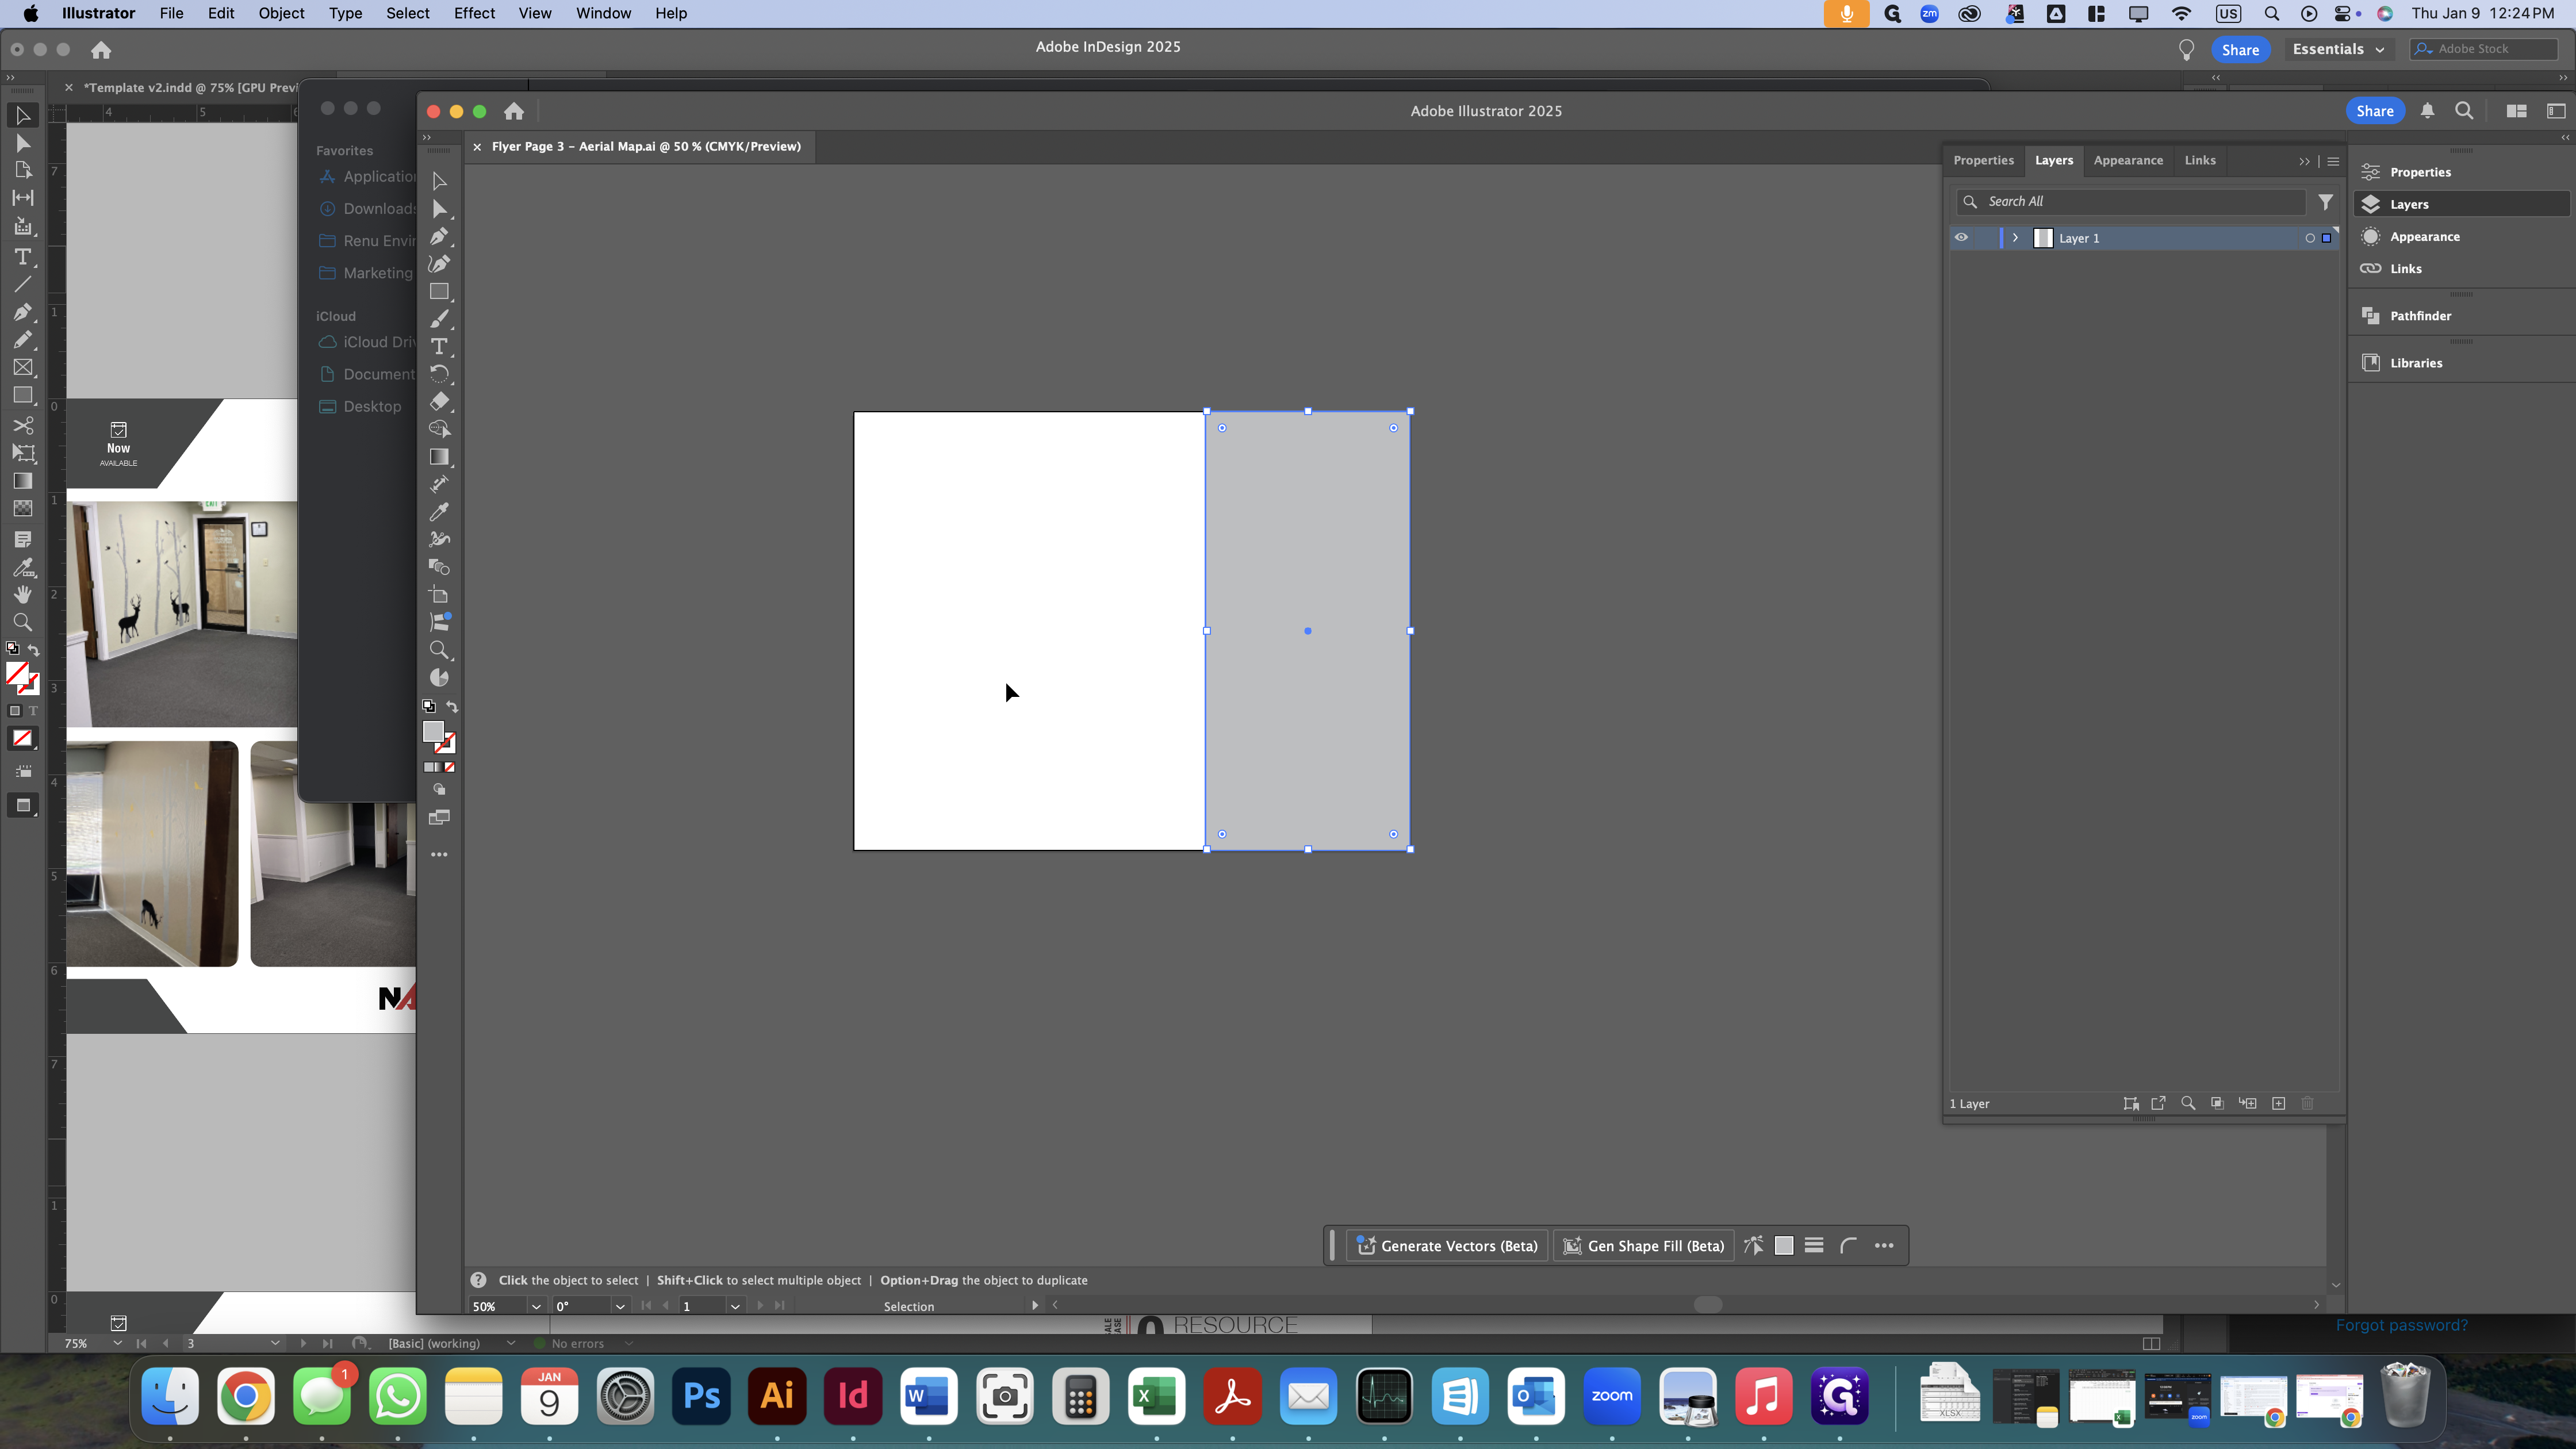Switch to the Appearance tab
Image resolution: width=2576 pixels, height=1449 pixels.
[2128, 160]
